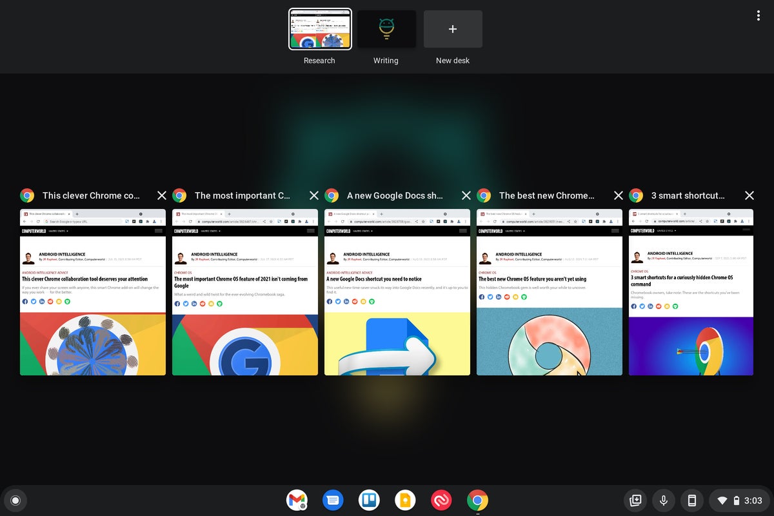Open the status tray showing 3:03
The height and width of the screenshot is (516, 774).
coord(739,501)
